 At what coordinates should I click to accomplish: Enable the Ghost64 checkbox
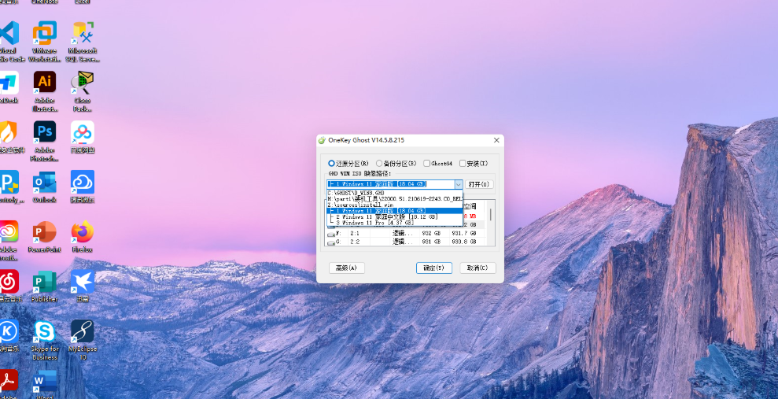(x=437, y=163)
